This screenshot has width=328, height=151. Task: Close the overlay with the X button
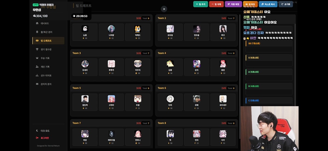[x=164, y=9]
